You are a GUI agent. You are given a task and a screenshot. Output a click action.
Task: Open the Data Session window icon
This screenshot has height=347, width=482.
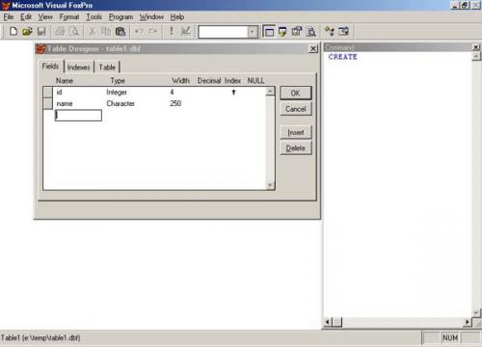282,32
